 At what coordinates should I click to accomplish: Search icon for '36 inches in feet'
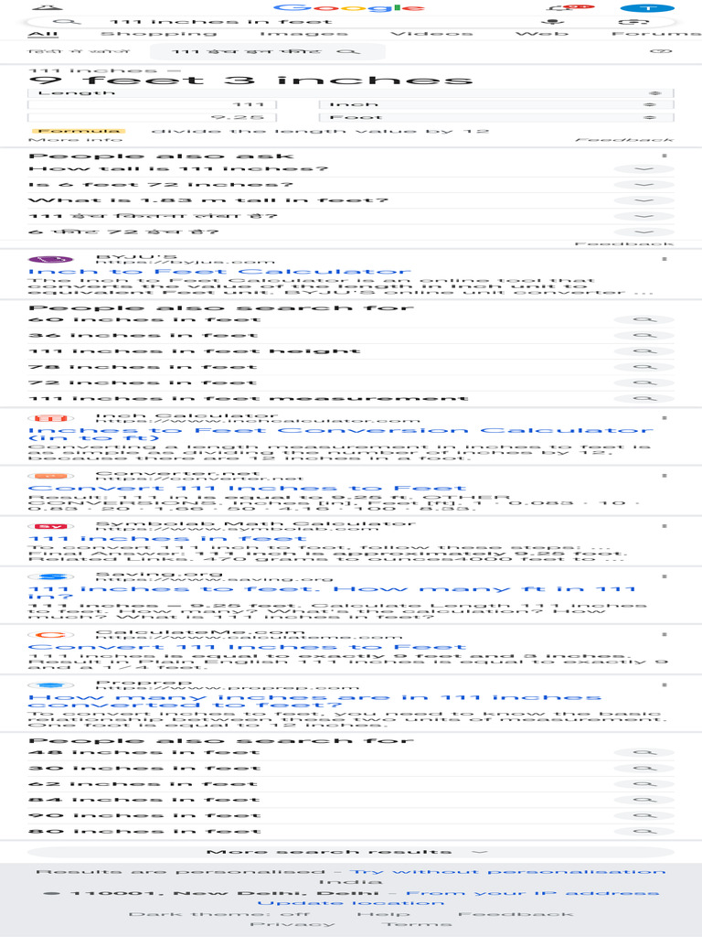[x=644, y=335]
